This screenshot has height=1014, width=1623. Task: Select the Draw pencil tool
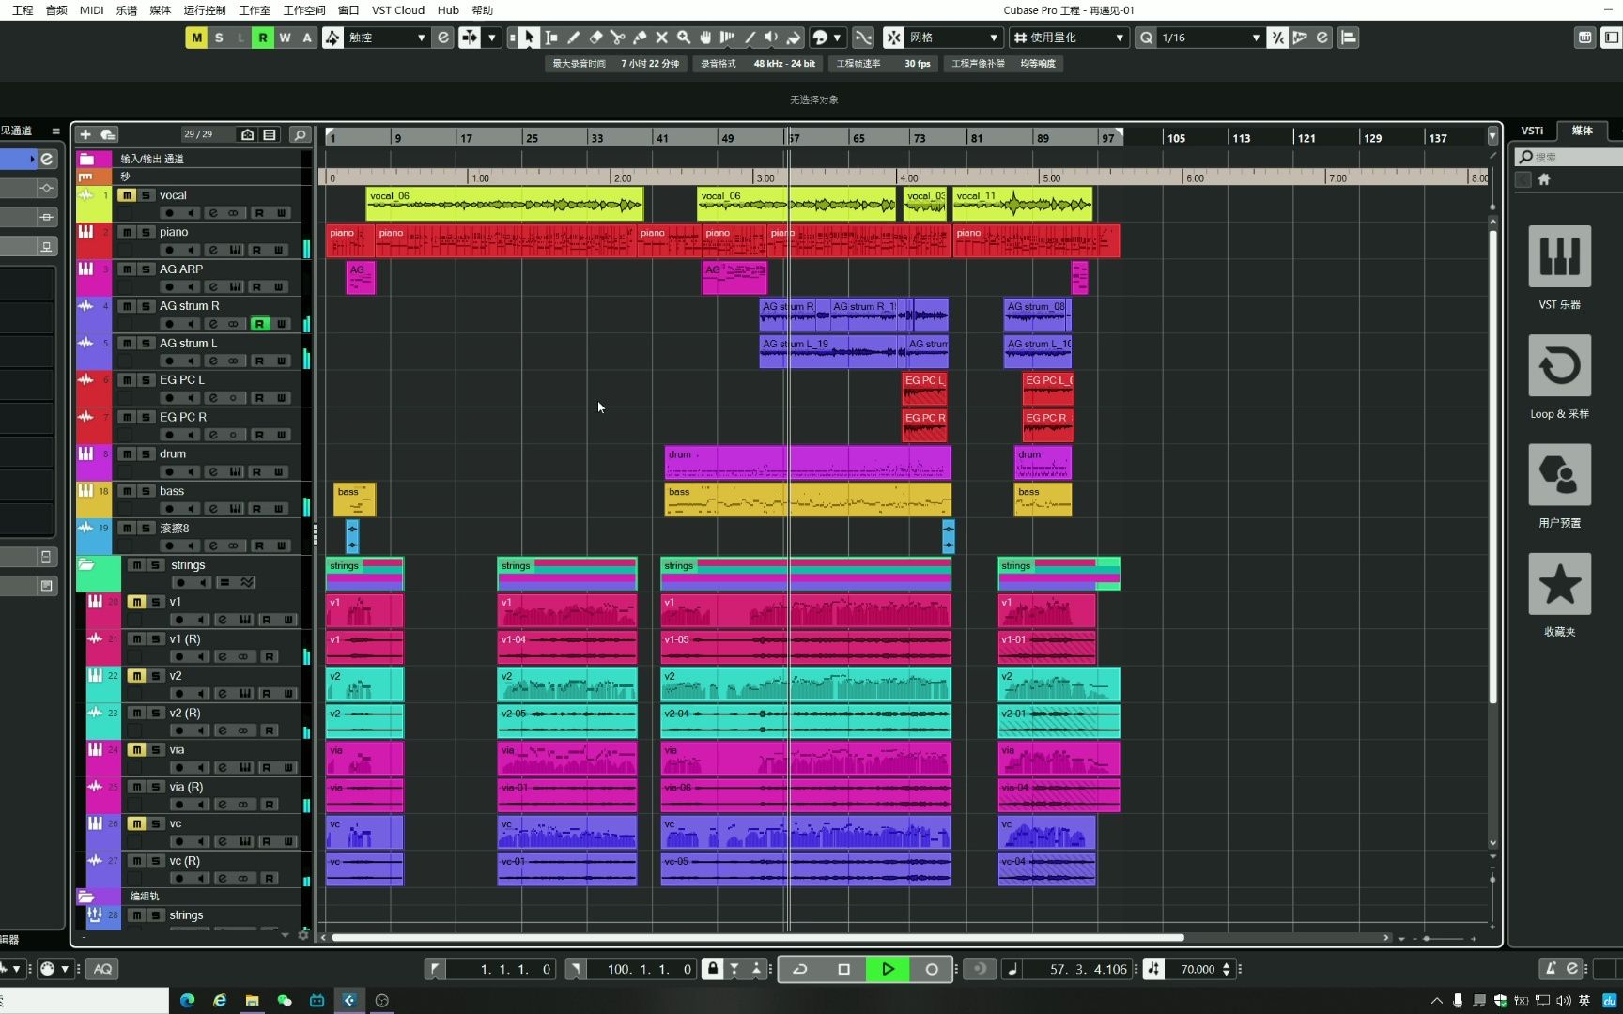point(573,38)
